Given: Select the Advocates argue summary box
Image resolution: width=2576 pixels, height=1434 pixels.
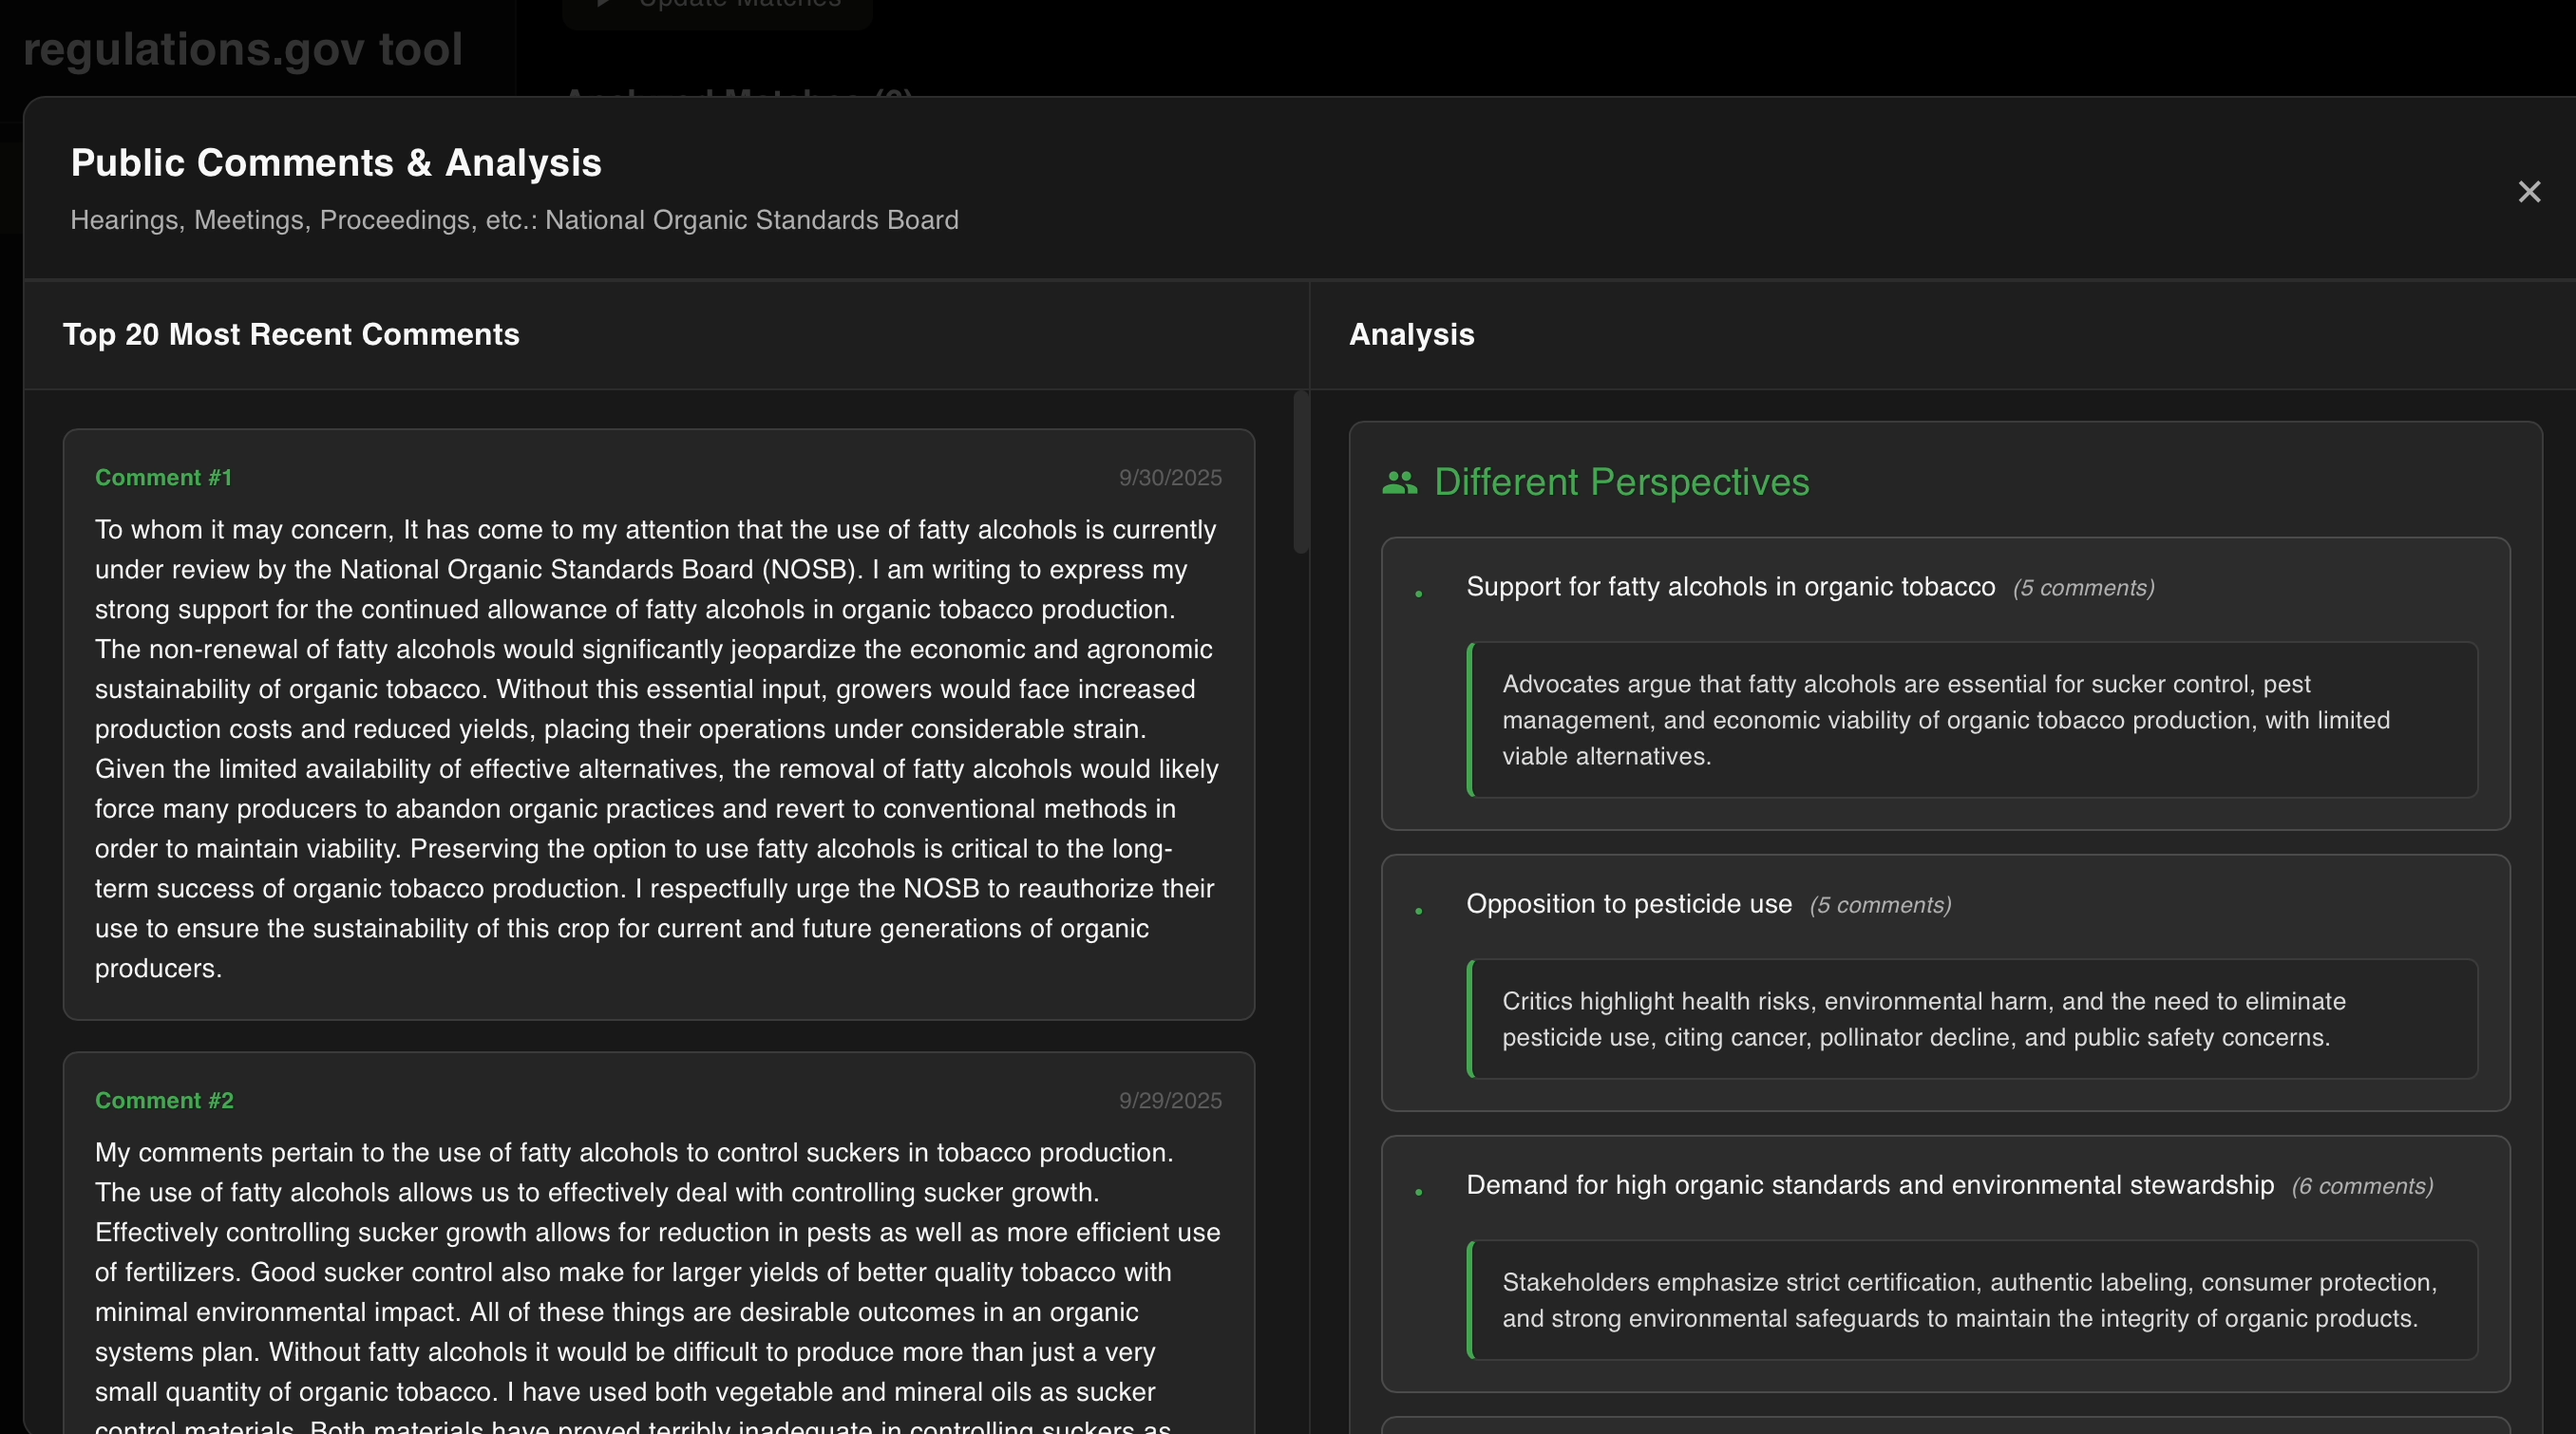Looking at the screenshot, I should 1971,720.
